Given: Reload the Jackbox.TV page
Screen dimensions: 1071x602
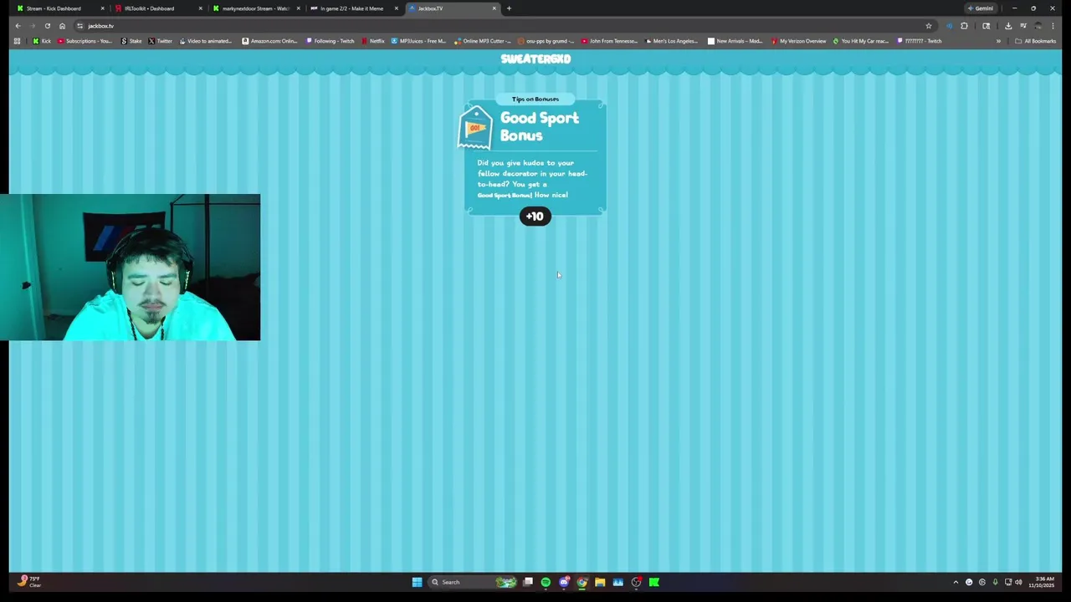Looking at the screenshot, I should pos(47,26).
